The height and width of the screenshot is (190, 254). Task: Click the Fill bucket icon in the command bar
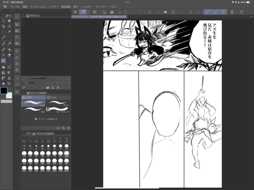pos(165,12)
